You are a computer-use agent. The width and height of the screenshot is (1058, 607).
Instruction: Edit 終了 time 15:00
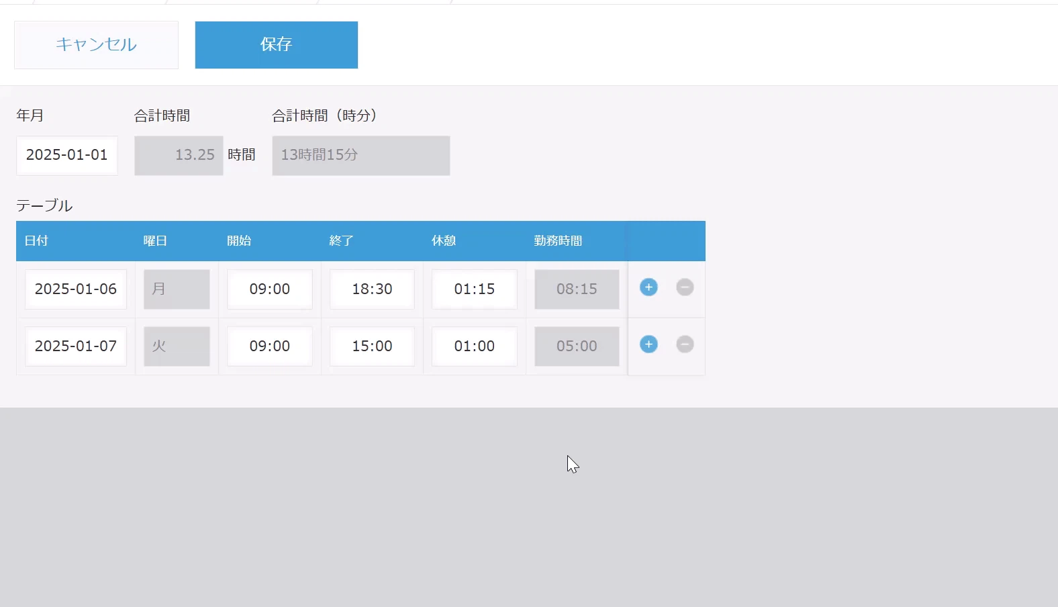372,346
